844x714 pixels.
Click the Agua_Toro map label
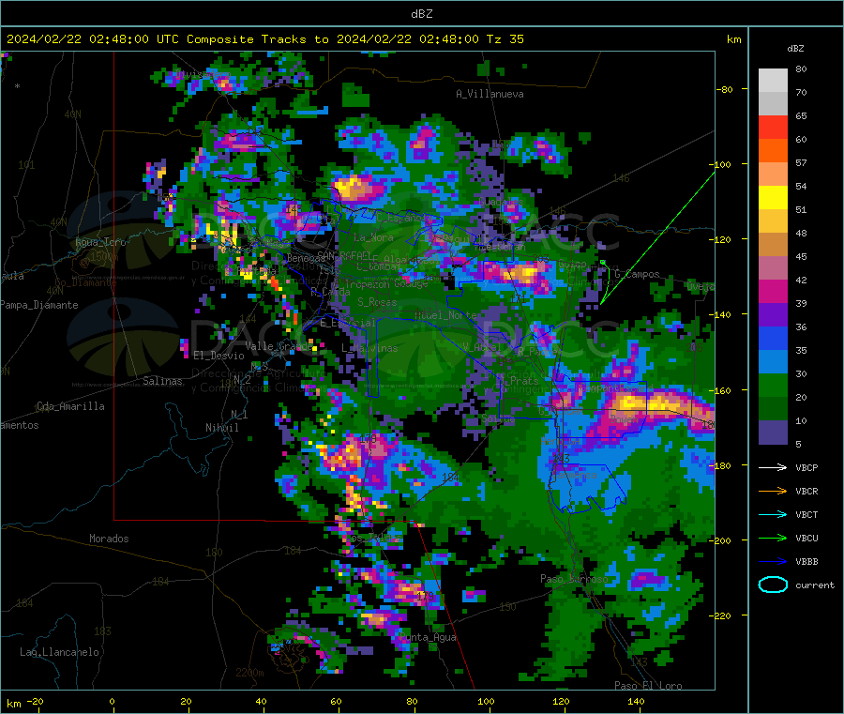tap(100, 242)
